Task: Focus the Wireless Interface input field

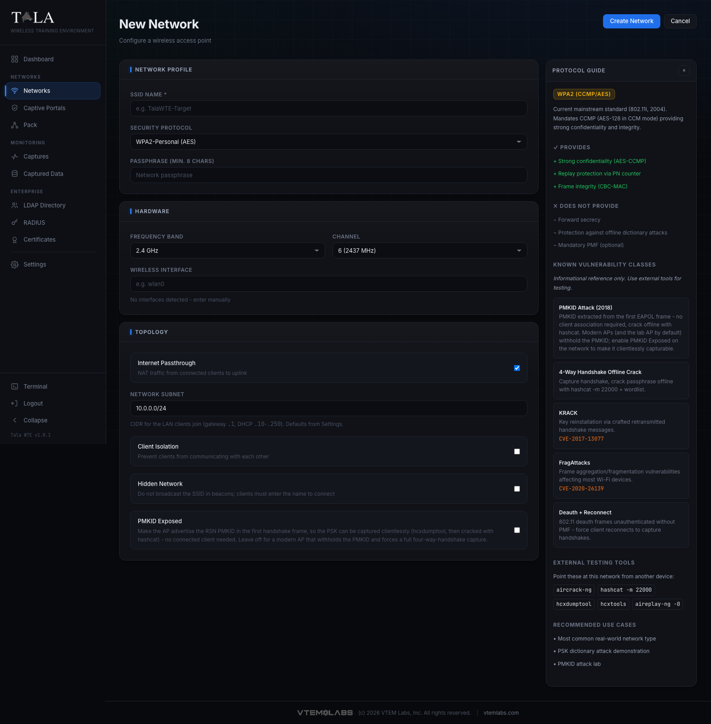Action: click(x=328, y=284)
